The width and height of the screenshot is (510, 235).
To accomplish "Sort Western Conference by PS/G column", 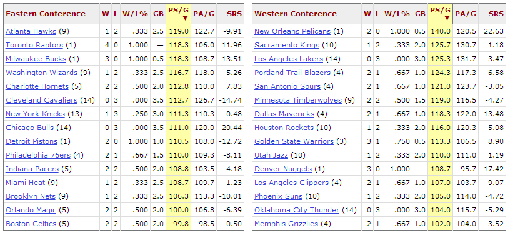I will click(x=441, y=14).
